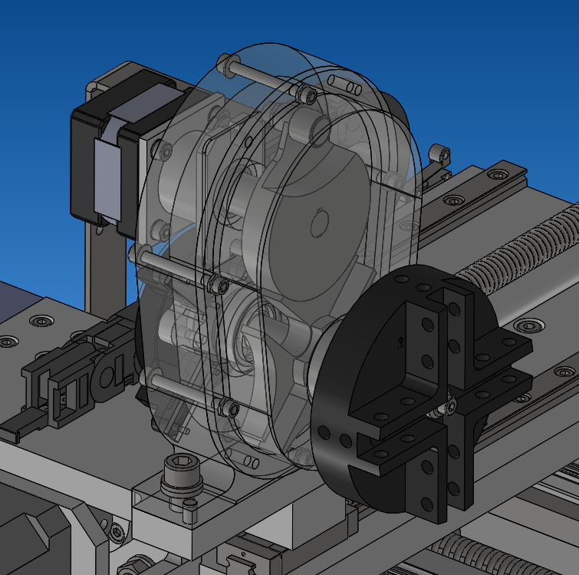Screen dimensions: 579x575
Task: Select the transparent oval gearbox cover
Action: (x=279, y=259)
